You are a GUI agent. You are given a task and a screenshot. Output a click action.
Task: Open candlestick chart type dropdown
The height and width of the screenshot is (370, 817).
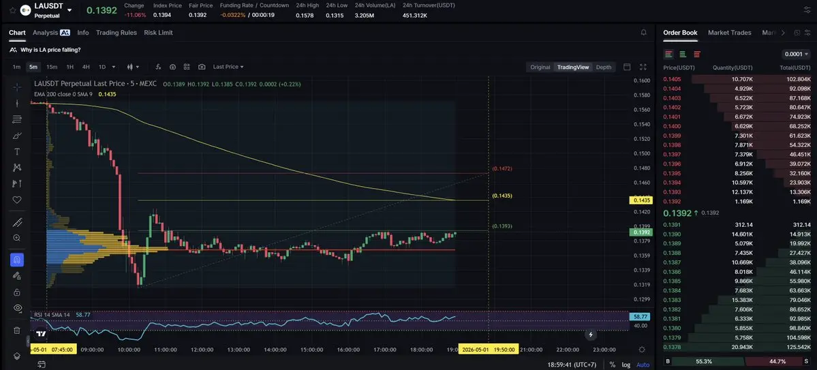click(x=133, y=67)
